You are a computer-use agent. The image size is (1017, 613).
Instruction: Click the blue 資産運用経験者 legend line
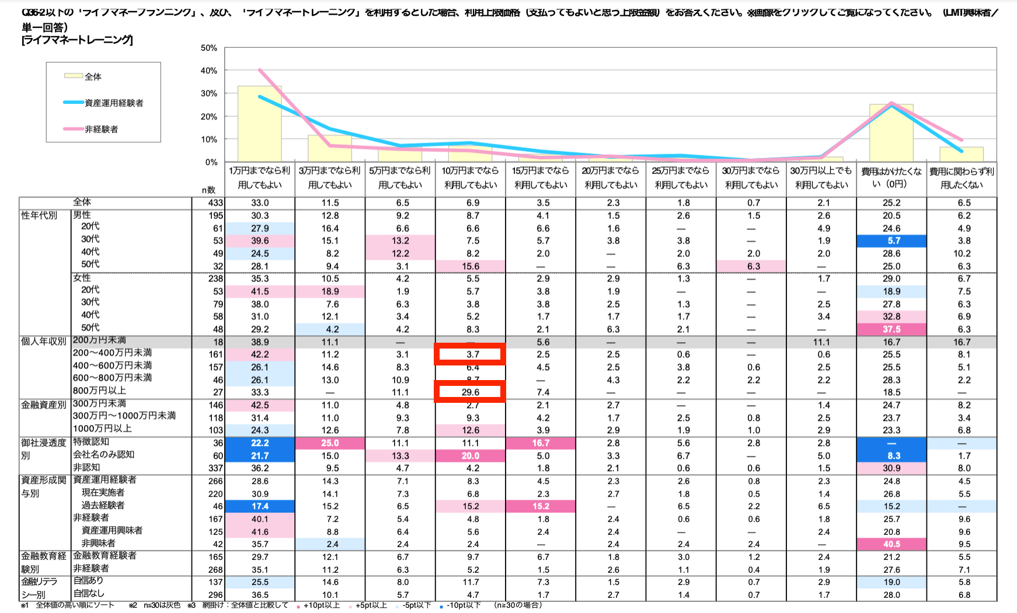point(74,103)
